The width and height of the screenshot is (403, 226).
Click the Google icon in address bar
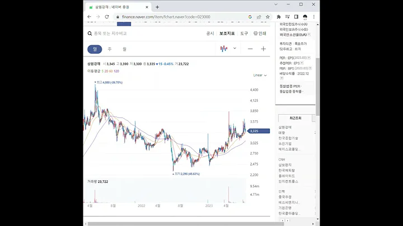pos(250,17)
